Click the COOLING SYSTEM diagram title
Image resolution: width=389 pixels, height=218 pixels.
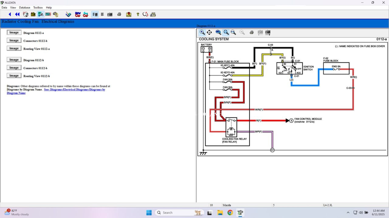[x=214, y=39]
